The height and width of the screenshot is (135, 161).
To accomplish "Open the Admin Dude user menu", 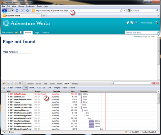I will pos(147,23).
